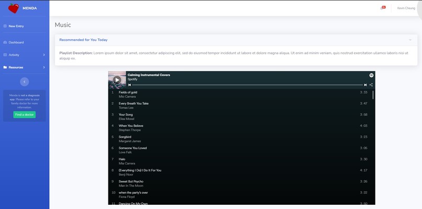Screen dimensions: 422x209
Task: Expand the Activity menu chevron
Action: 44,54
